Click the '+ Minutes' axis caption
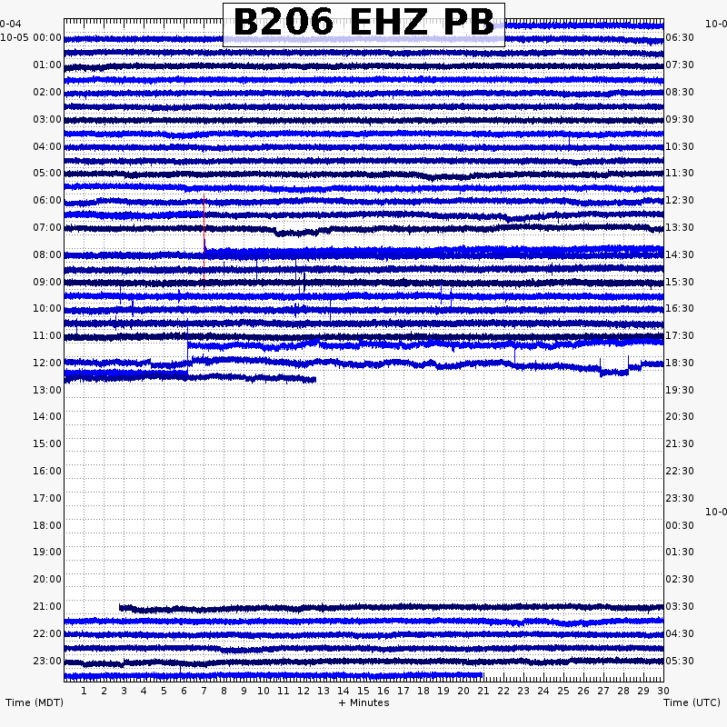Screen dimensions: 727x727 pos(364,702)
